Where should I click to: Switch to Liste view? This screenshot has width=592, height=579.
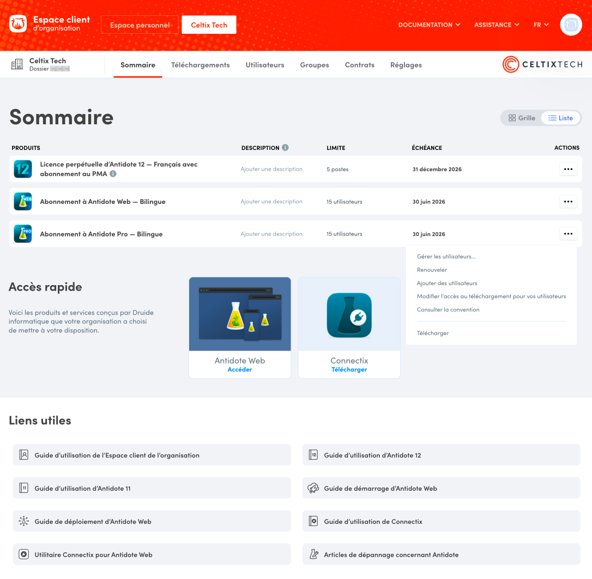(x=561, y=118)
